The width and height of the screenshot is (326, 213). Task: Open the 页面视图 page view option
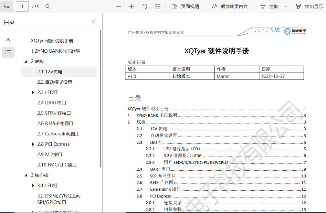(x=185, y=6)
